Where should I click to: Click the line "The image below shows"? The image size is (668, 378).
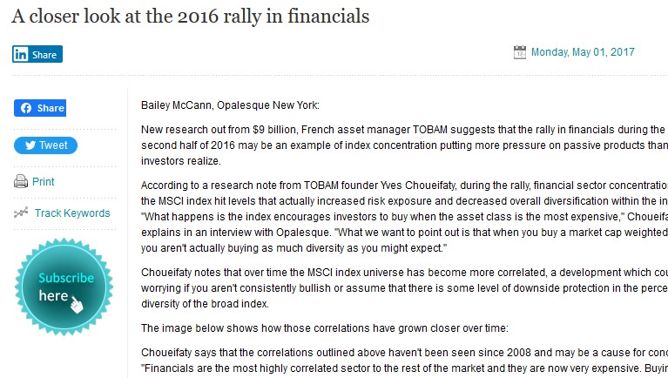[325, 328]
